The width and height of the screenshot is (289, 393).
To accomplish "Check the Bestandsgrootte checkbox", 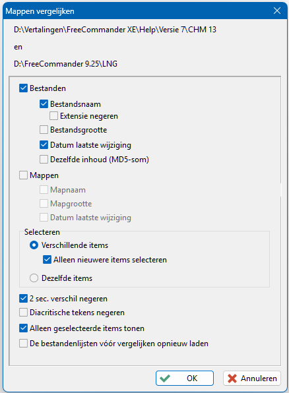I will tap(44, 130).
